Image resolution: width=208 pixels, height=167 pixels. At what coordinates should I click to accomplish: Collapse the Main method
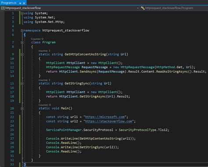click(22, 109)
